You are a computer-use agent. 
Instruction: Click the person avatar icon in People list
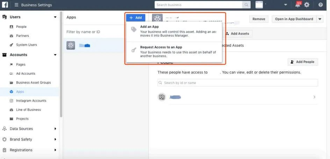pos(162,97)
